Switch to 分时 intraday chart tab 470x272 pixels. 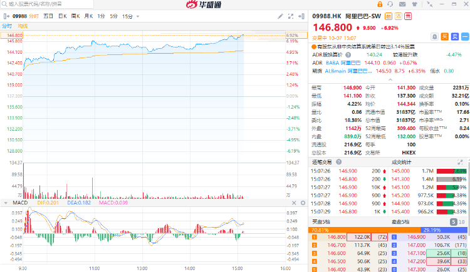pyautogui.click(x=34, y=16)
